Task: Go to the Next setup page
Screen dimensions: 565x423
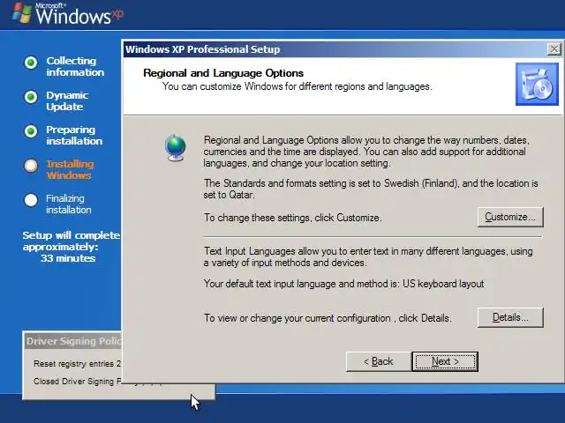Action: (445, 361)
